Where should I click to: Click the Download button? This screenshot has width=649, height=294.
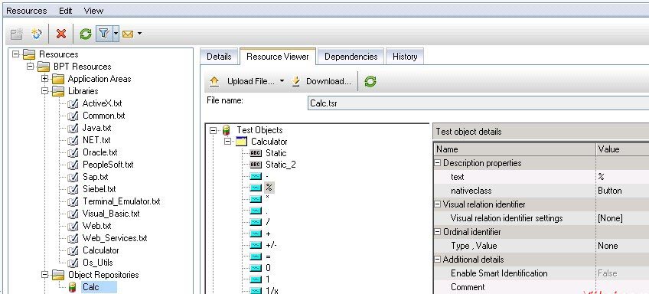click(x=321, y=81)
